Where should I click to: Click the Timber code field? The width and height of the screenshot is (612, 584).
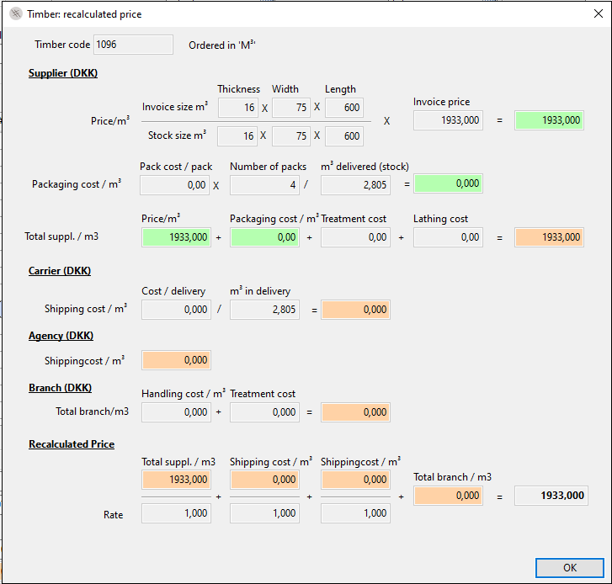(133, 45)
